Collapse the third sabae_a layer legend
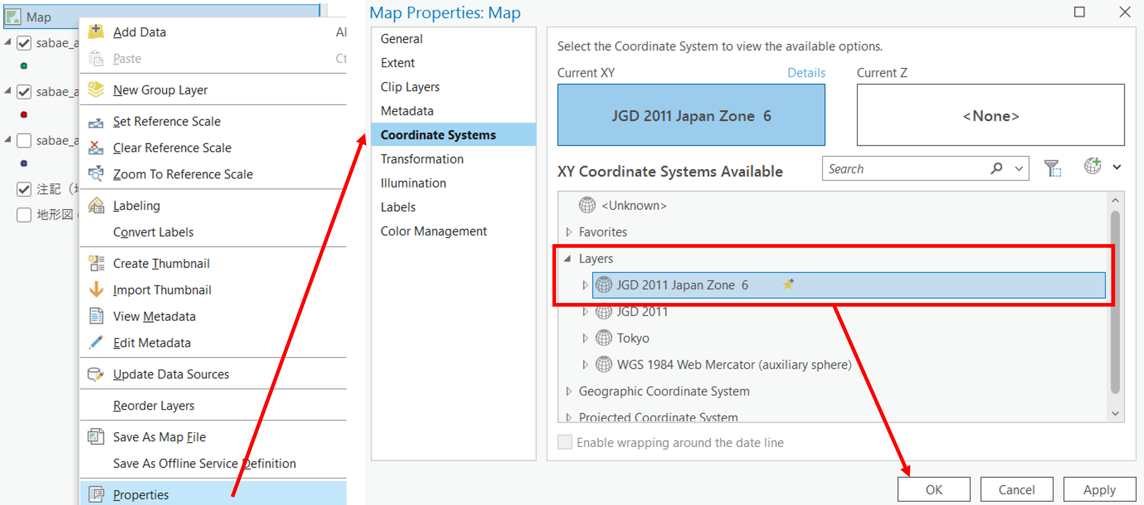This screenshot has width=1144, height=505. tap(8, 139)
